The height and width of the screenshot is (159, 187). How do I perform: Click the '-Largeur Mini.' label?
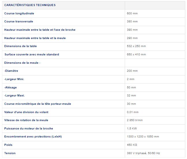(14, 79)
